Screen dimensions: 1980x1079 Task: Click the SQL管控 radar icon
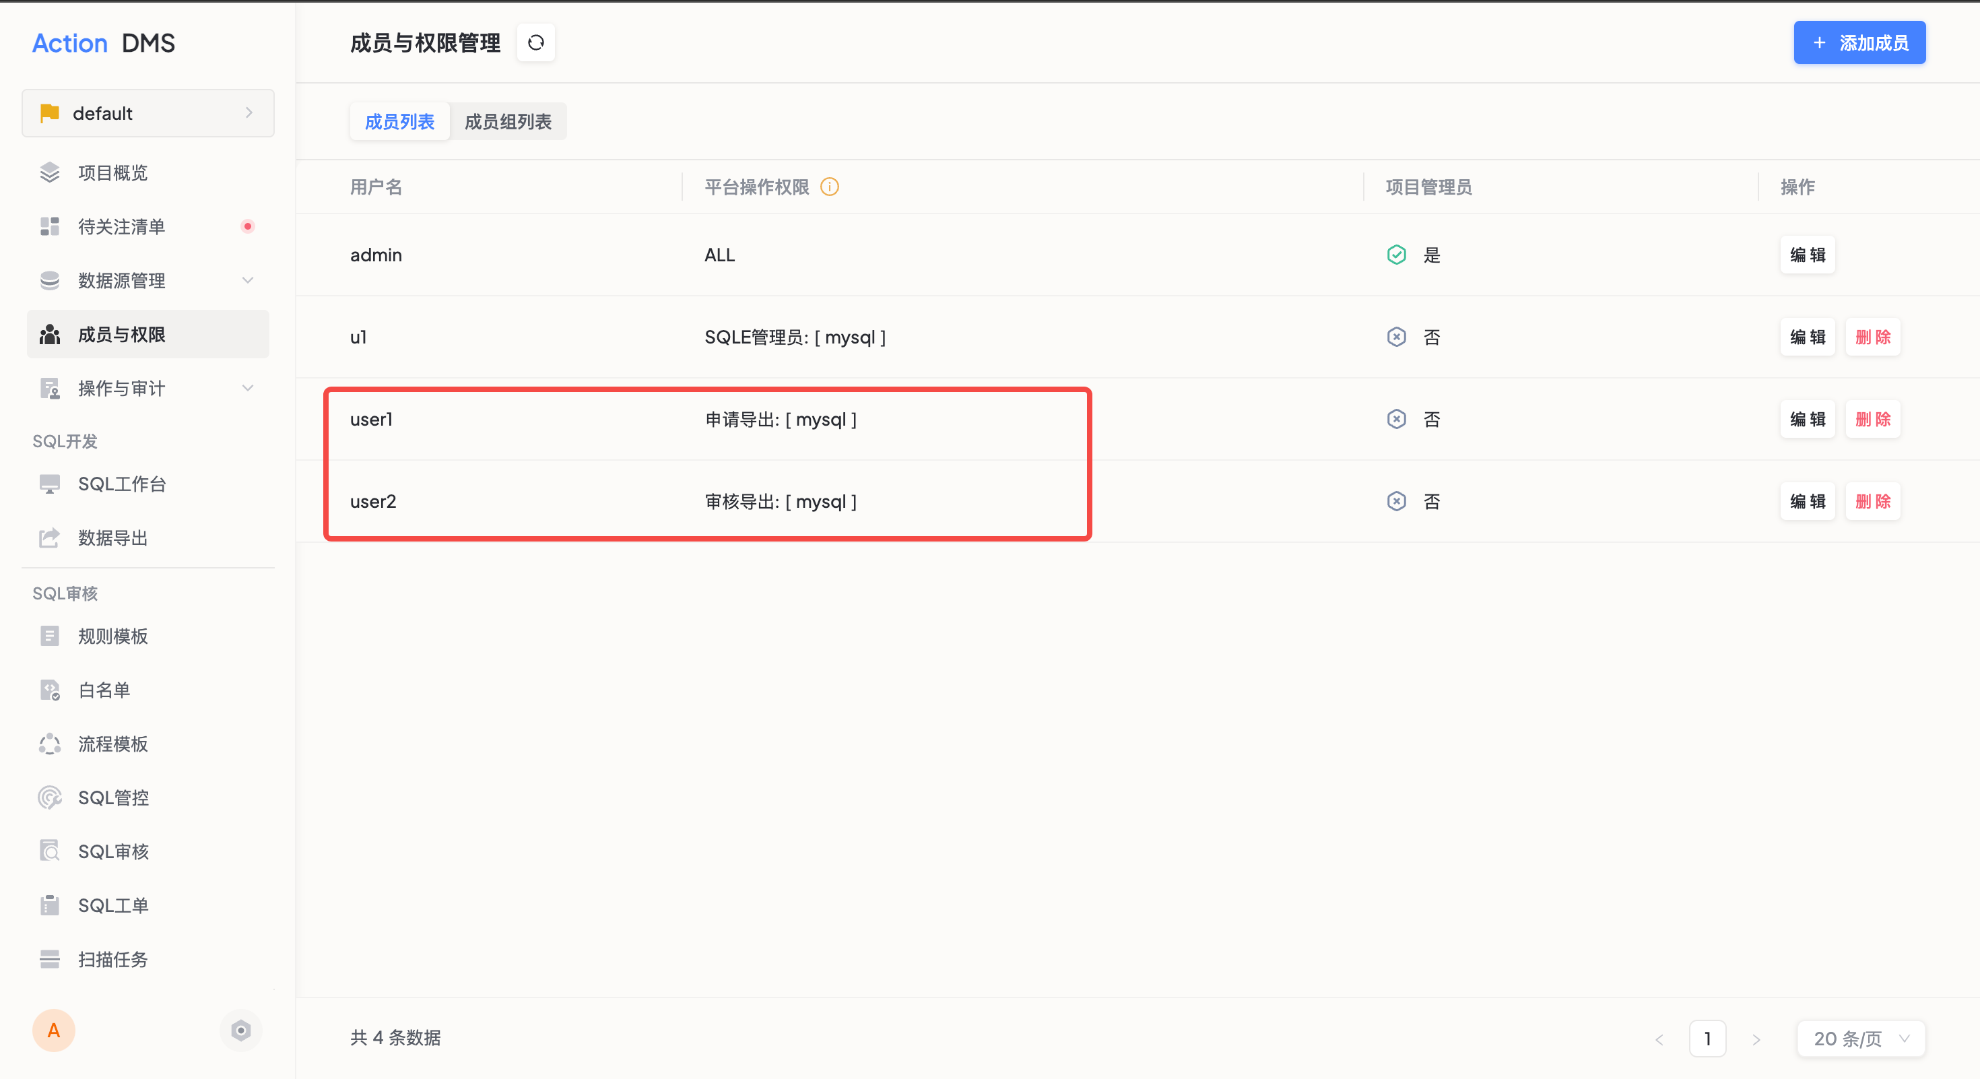coord(50,797)
